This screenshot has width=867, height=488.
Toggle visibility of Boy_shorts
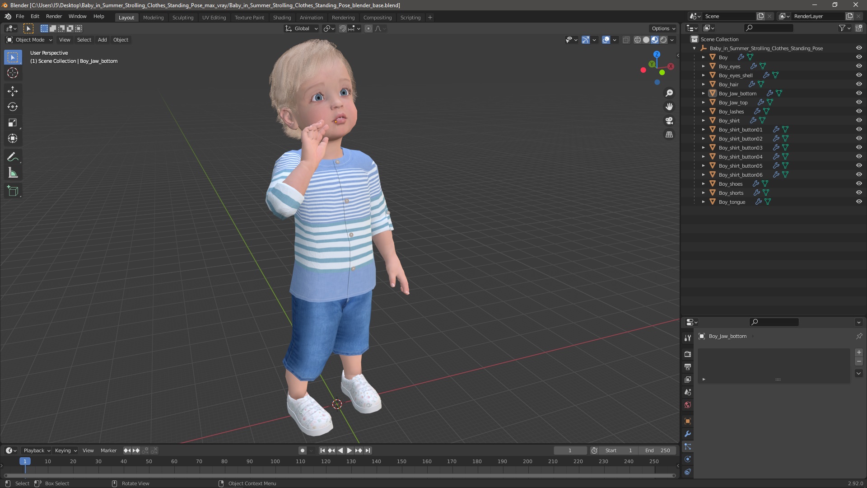click(x=859, y=192)
